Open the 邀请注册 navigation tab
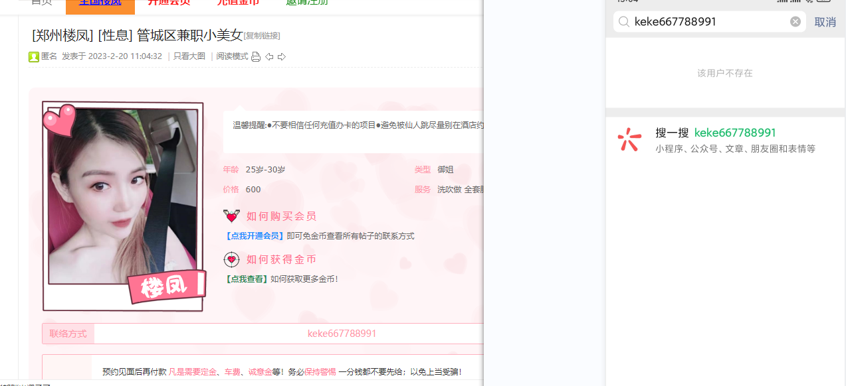 (x=307, y=3)
